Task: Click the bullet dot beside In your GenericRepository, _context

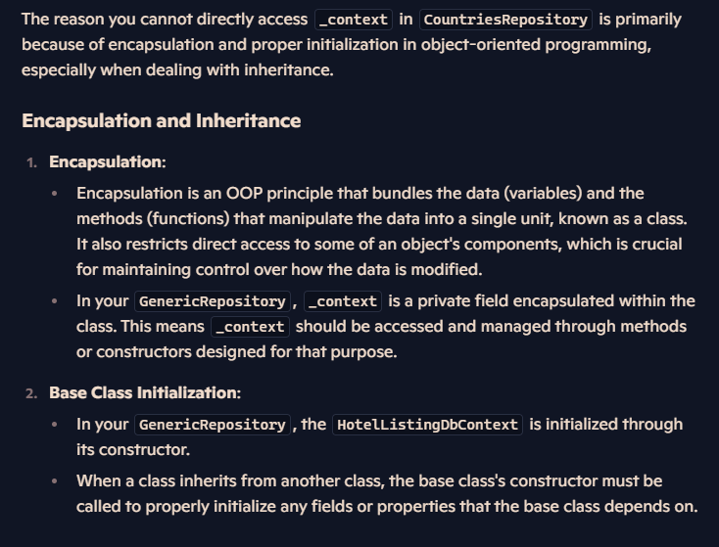Action: pyautogui.click(x=55, y=301)
